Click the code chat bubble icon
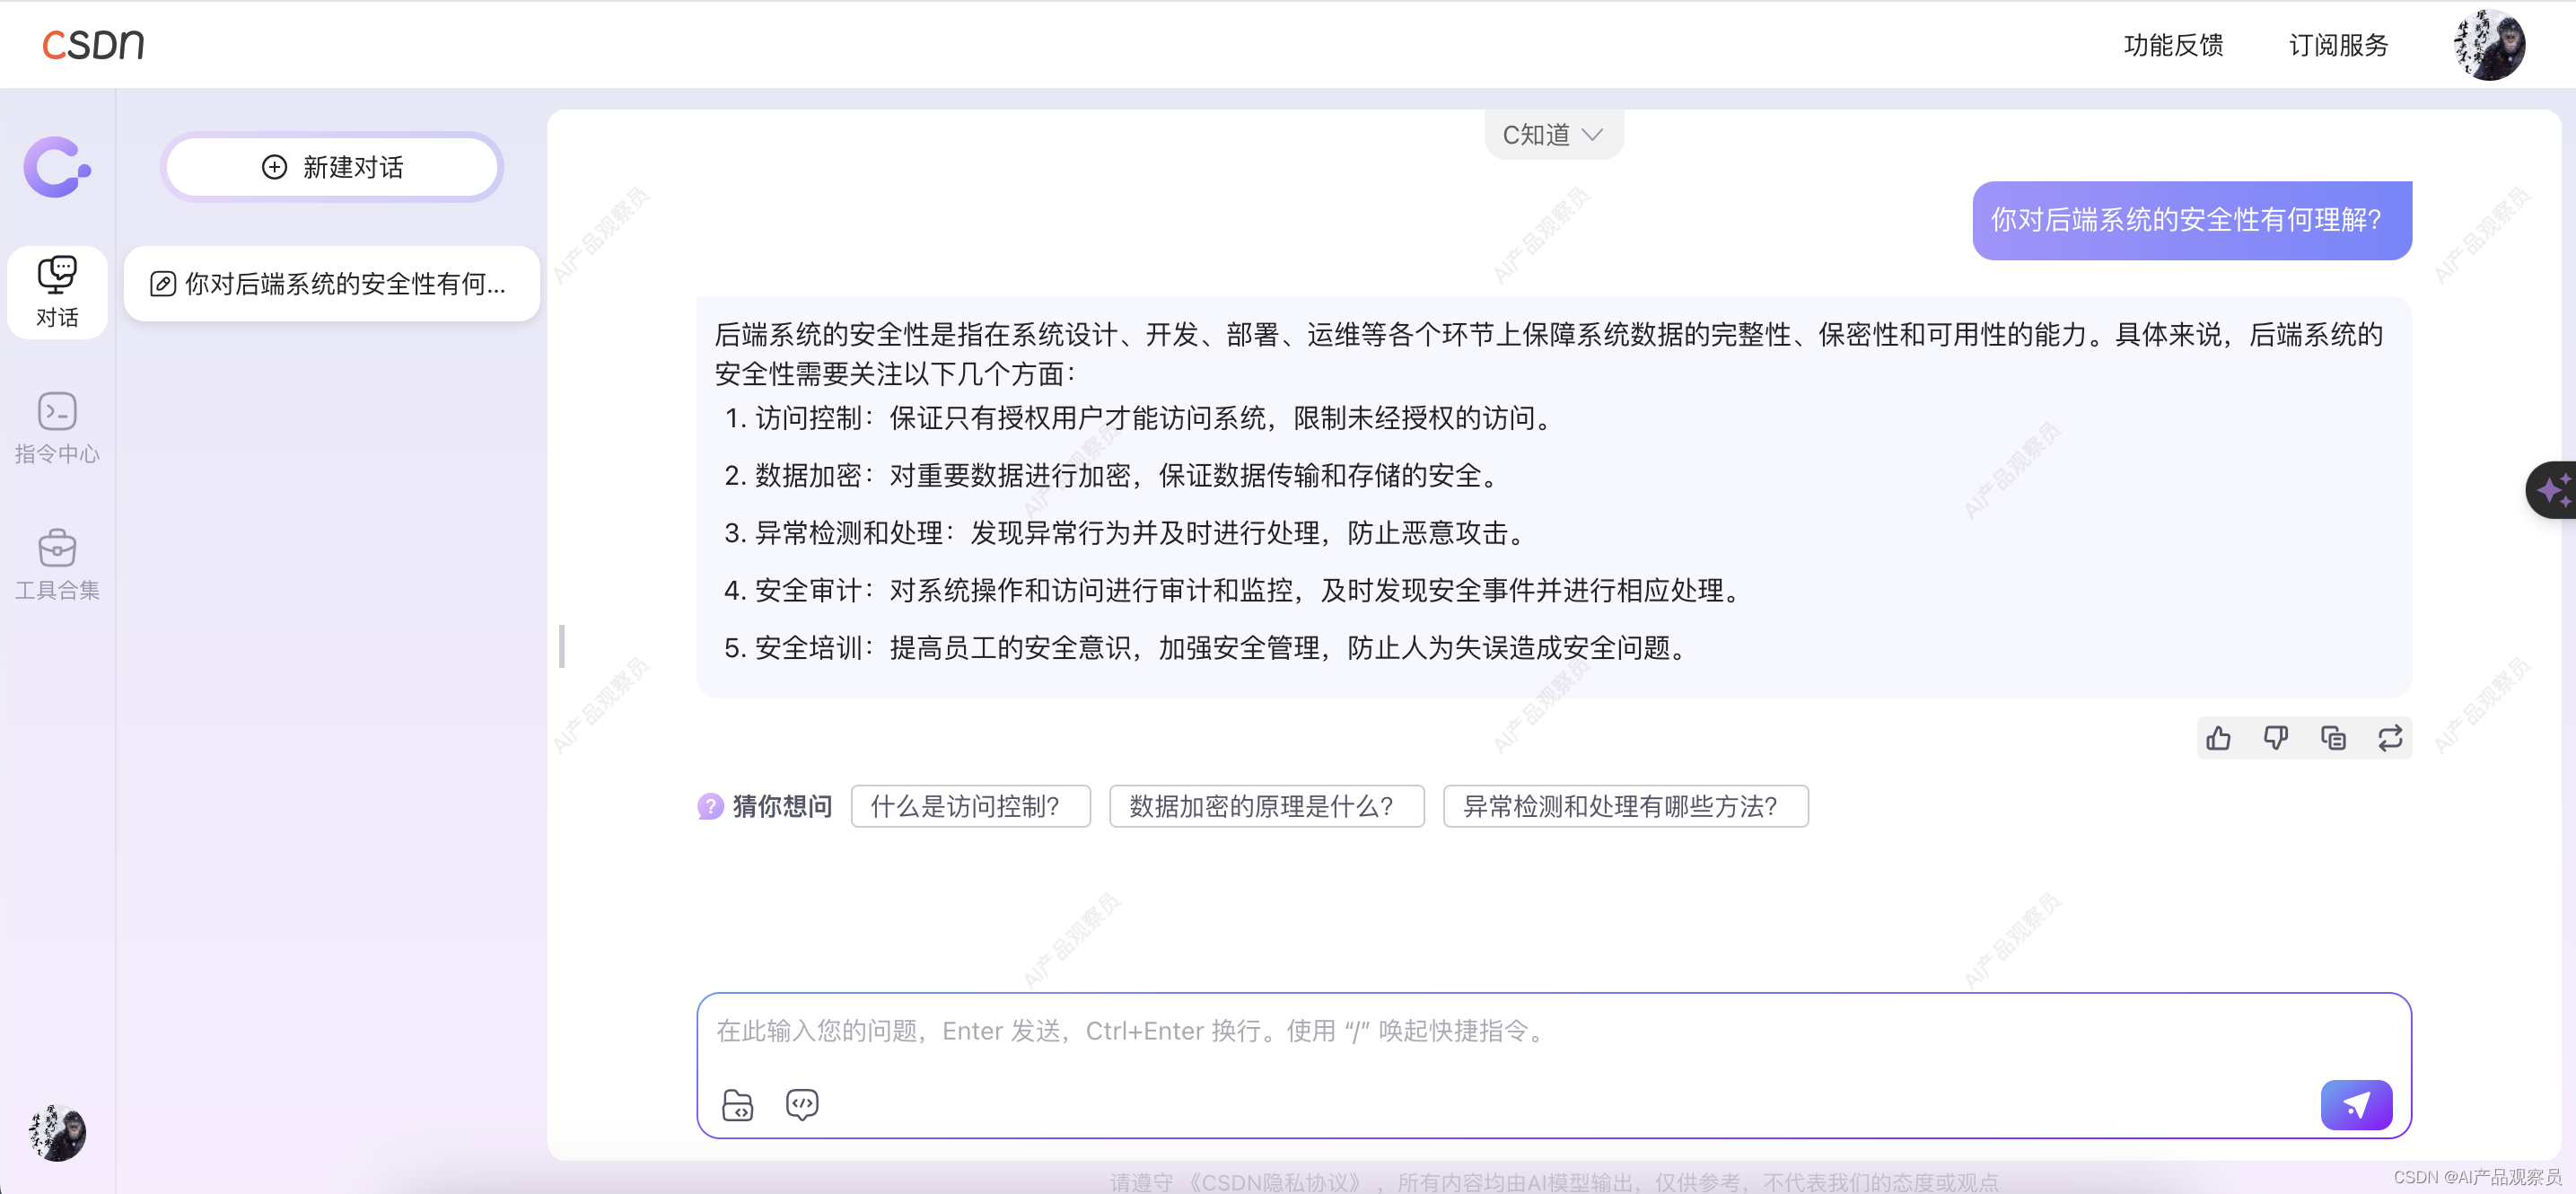The height and width of the screenshot is (1194, 2576). tap(802, 1104)
